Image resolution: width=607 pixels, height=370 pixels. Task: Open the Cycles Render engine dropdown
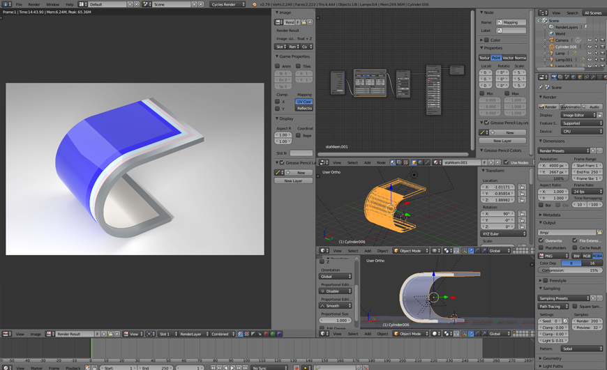tap(228, 4)
